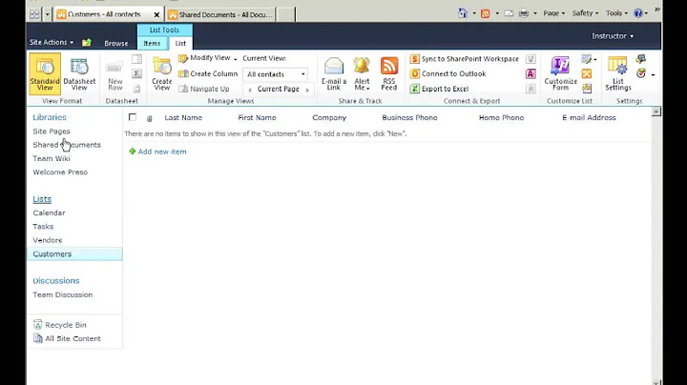Close the Customers browser tab
The image size is (687, 385).
coord(156,14)
